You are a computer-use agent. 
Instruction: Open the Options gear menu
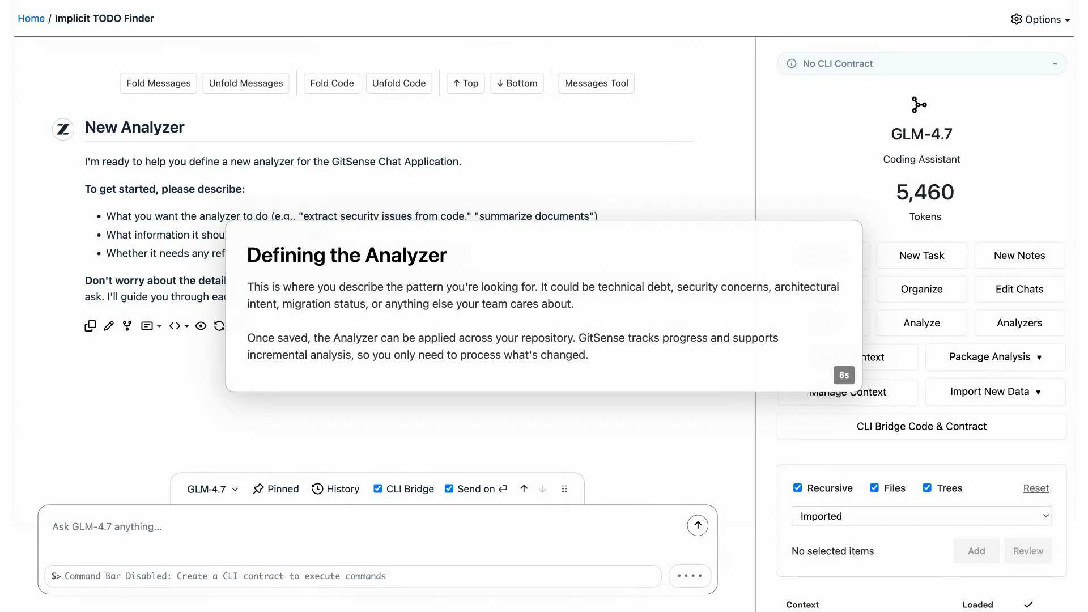click(1040, 19)
